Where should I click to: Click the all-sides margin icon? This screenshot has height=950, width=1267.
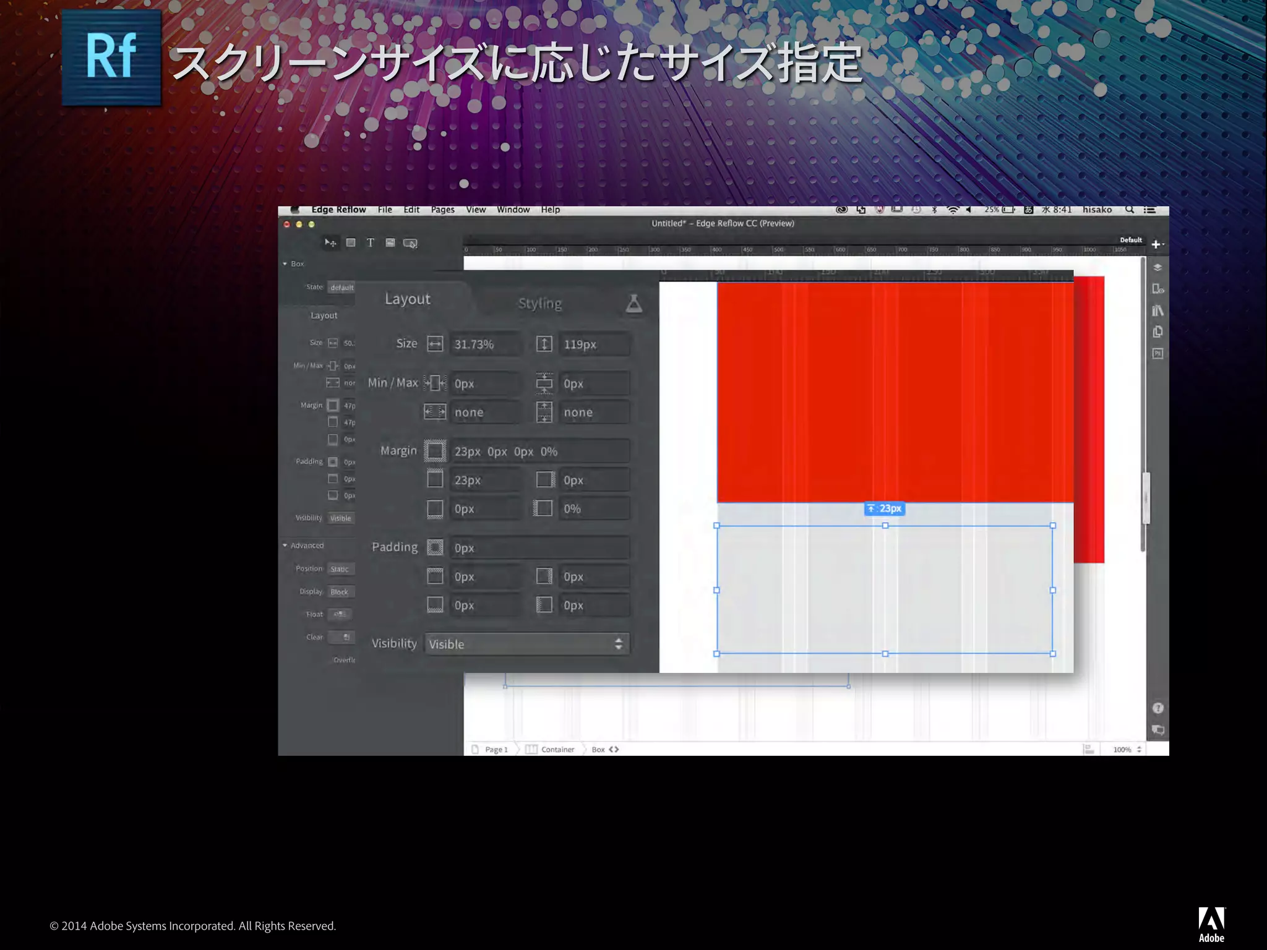tap(435, 451)
